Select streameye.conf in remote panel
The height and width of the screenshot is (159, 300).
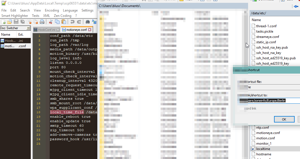[268, 37]
